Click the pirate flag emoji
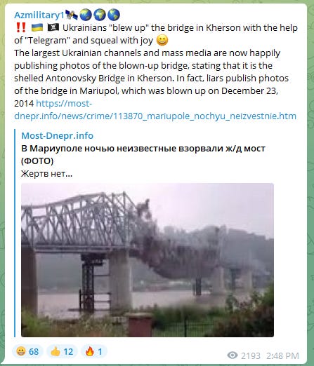The width and height of the screenshot is (314, 366). (53, 27)
